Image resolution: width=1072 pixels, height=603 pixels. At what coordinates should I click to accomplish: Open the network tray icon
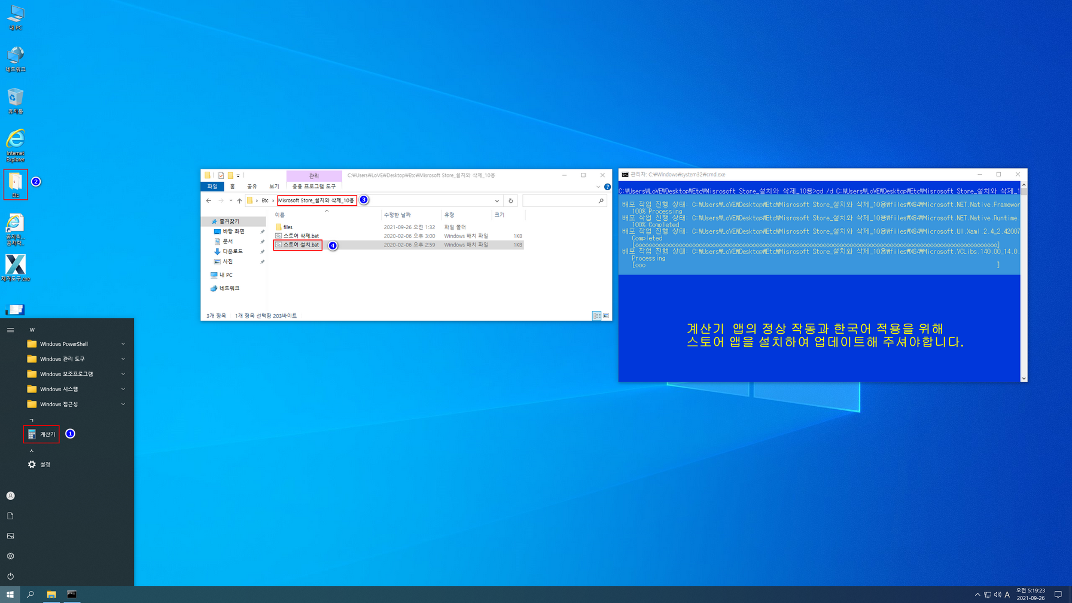[x=988, y=595]
